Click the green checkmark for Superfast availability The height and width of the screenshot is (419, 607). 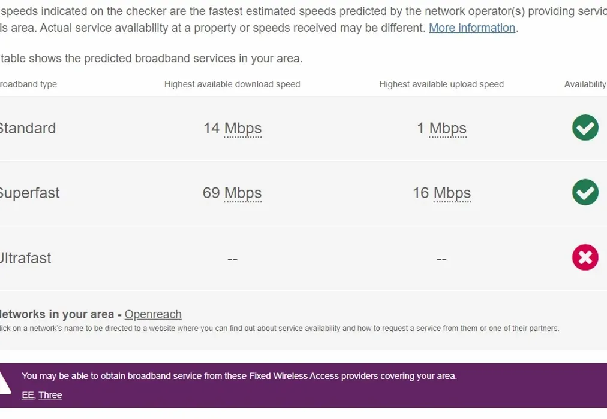click(x=585, y=193)
